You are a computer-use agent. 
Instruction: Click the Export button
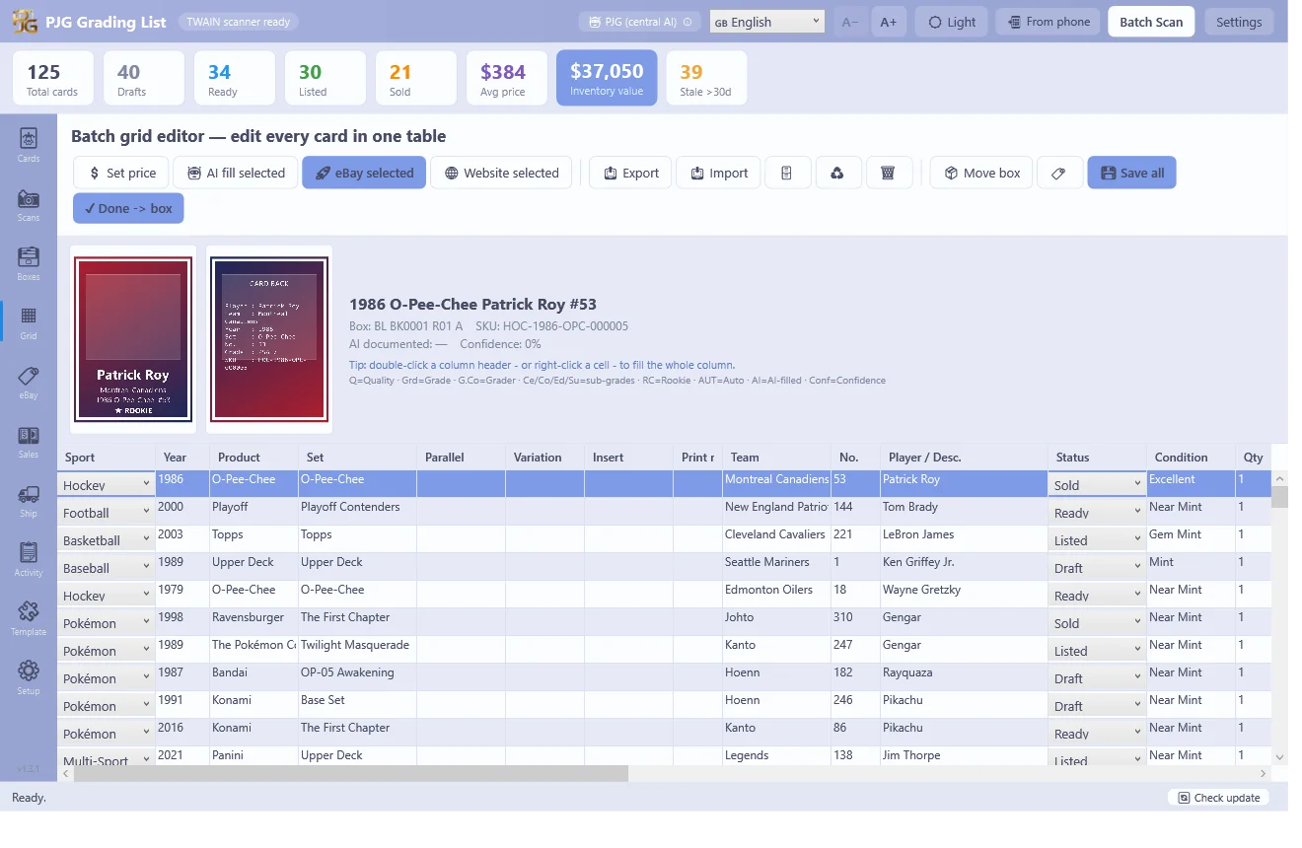(x=630, y=173)
